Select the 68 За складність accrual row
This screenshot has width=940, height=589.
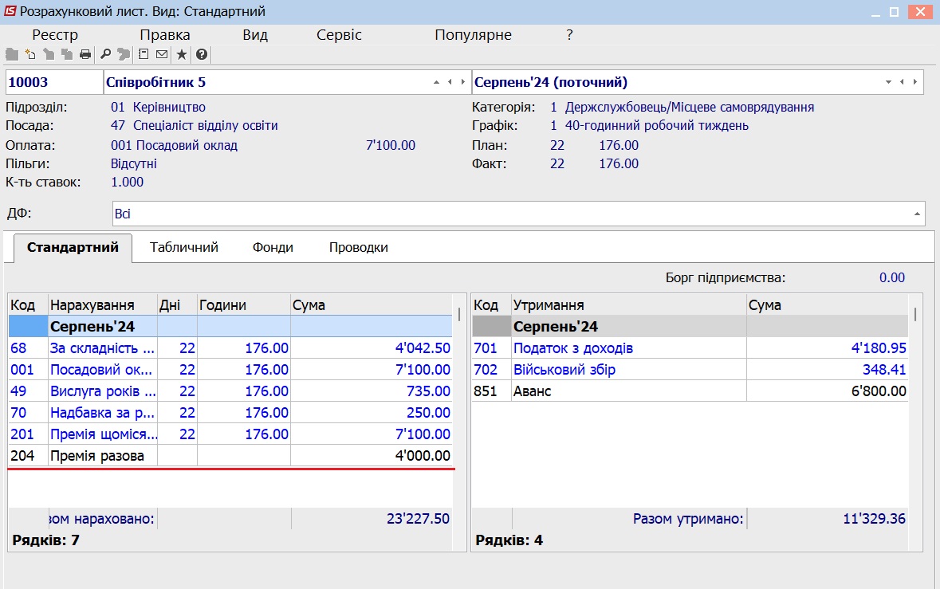230,348
